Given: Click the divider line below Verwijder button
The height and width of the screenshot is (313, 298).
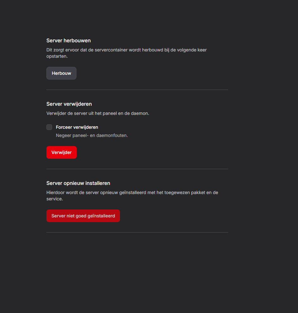Looking at the screenshot, I should tap(137, 169).
